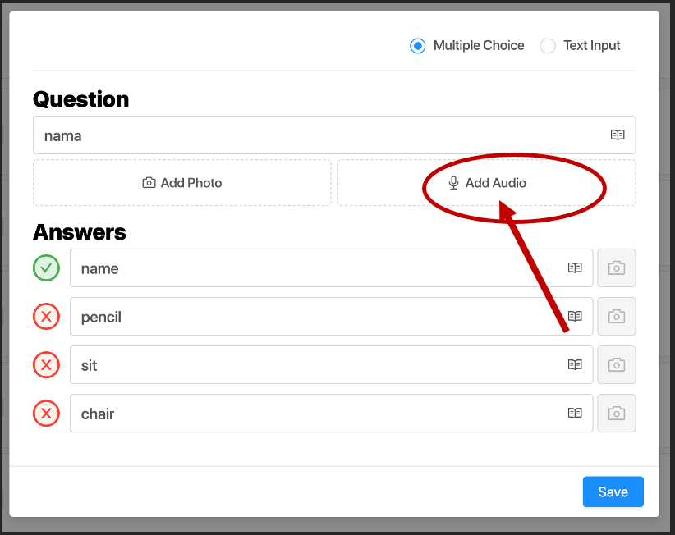Toggle the red X beside 'chair'
This screenshot has width=675, height=535.
pyautogui.click(x=46, y=414)
